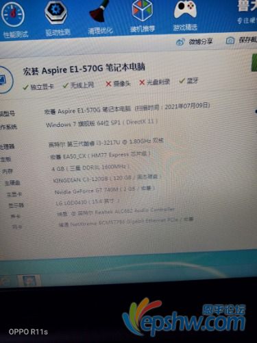Click the Nvidia GeForce GT 740M entry

pyautogui.click(x=105, y=190)
